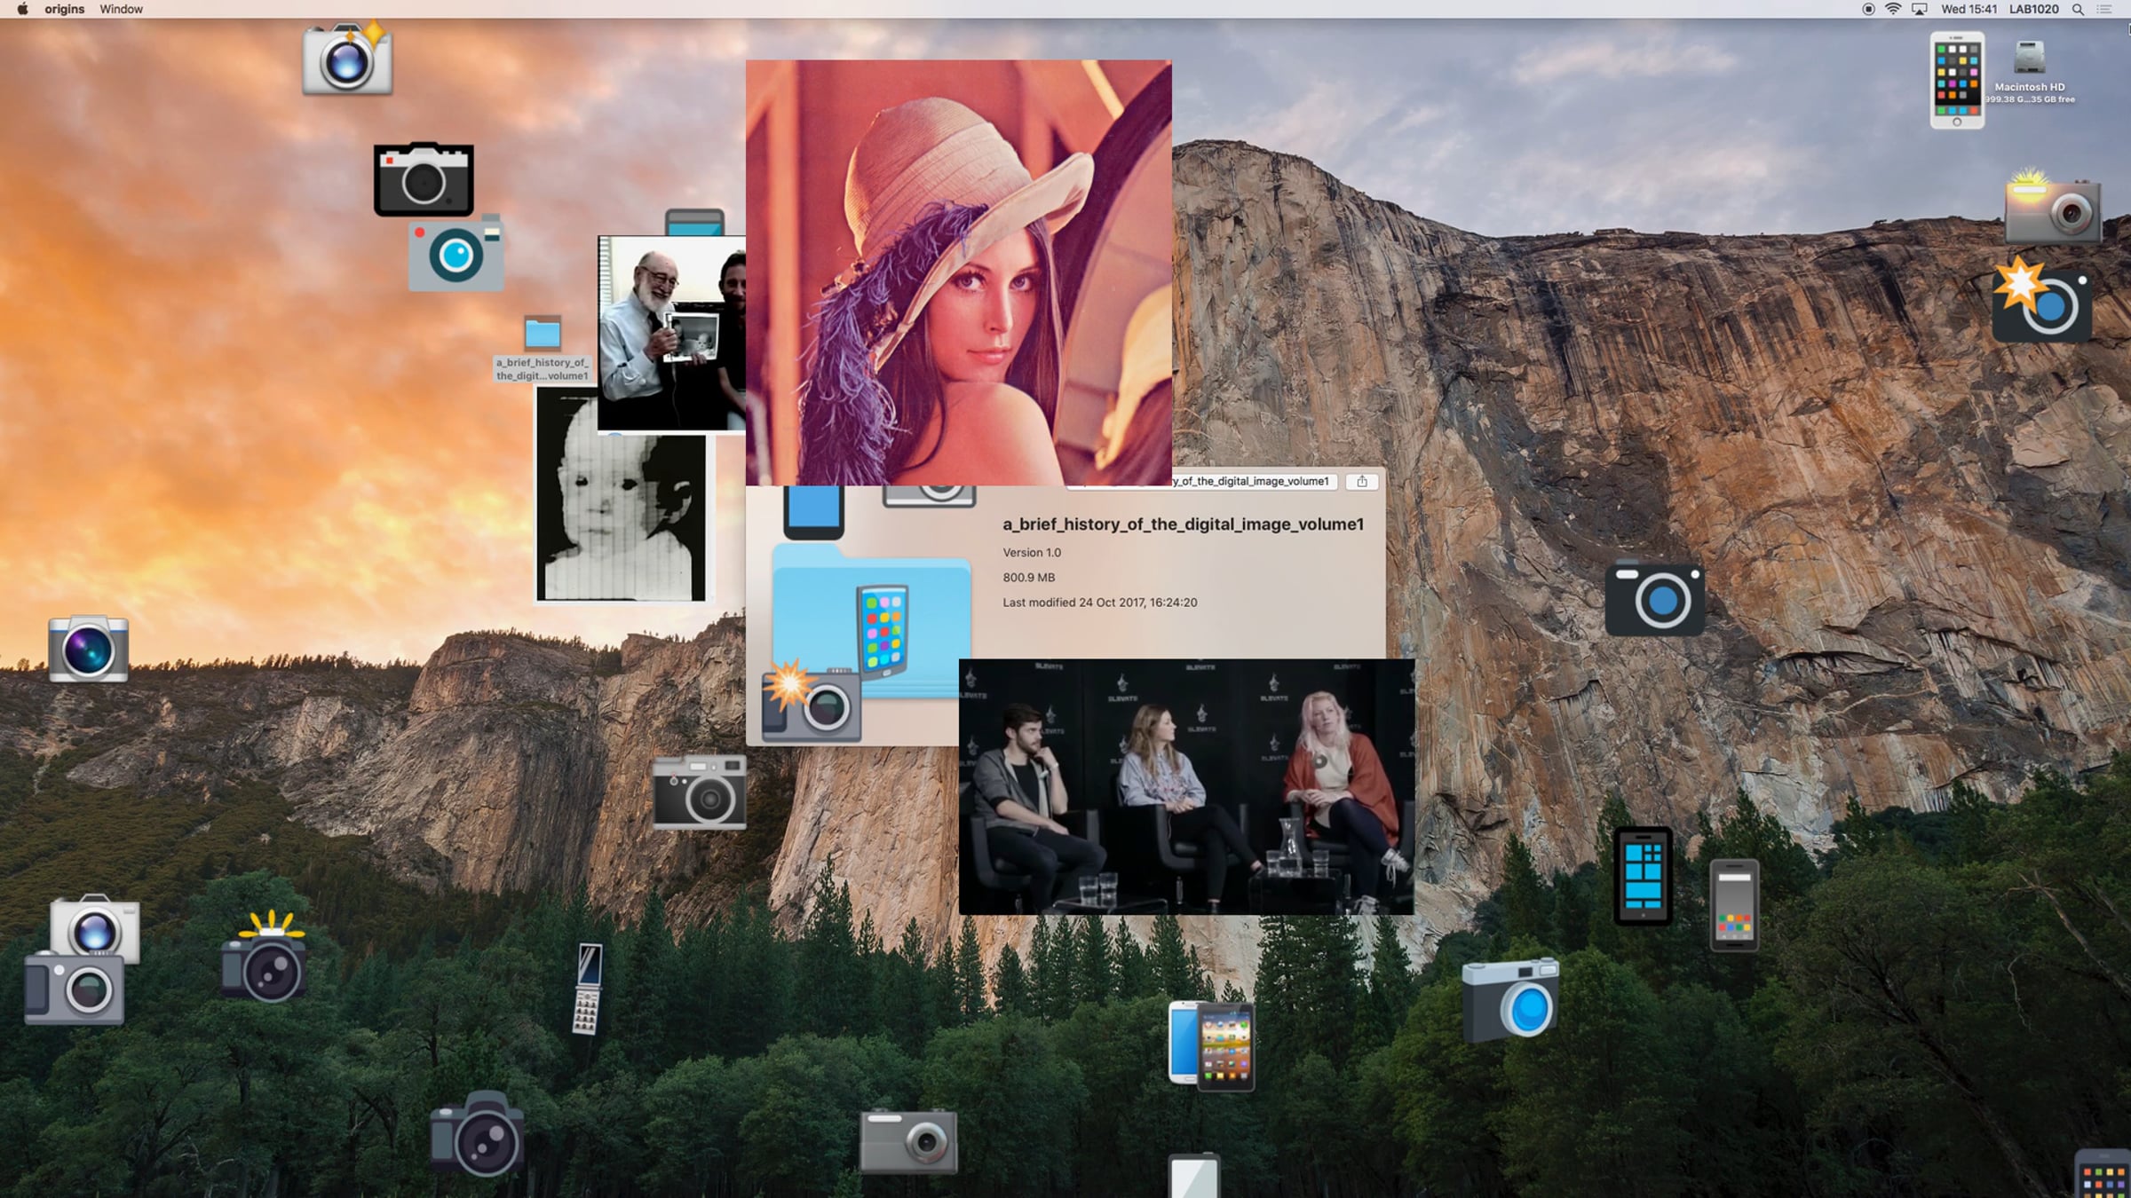2131x1198 pixels.
Task: Click the "Last modified 24 Oct 2017, 16:24:20" text
Action: [x=1100, y=602]
